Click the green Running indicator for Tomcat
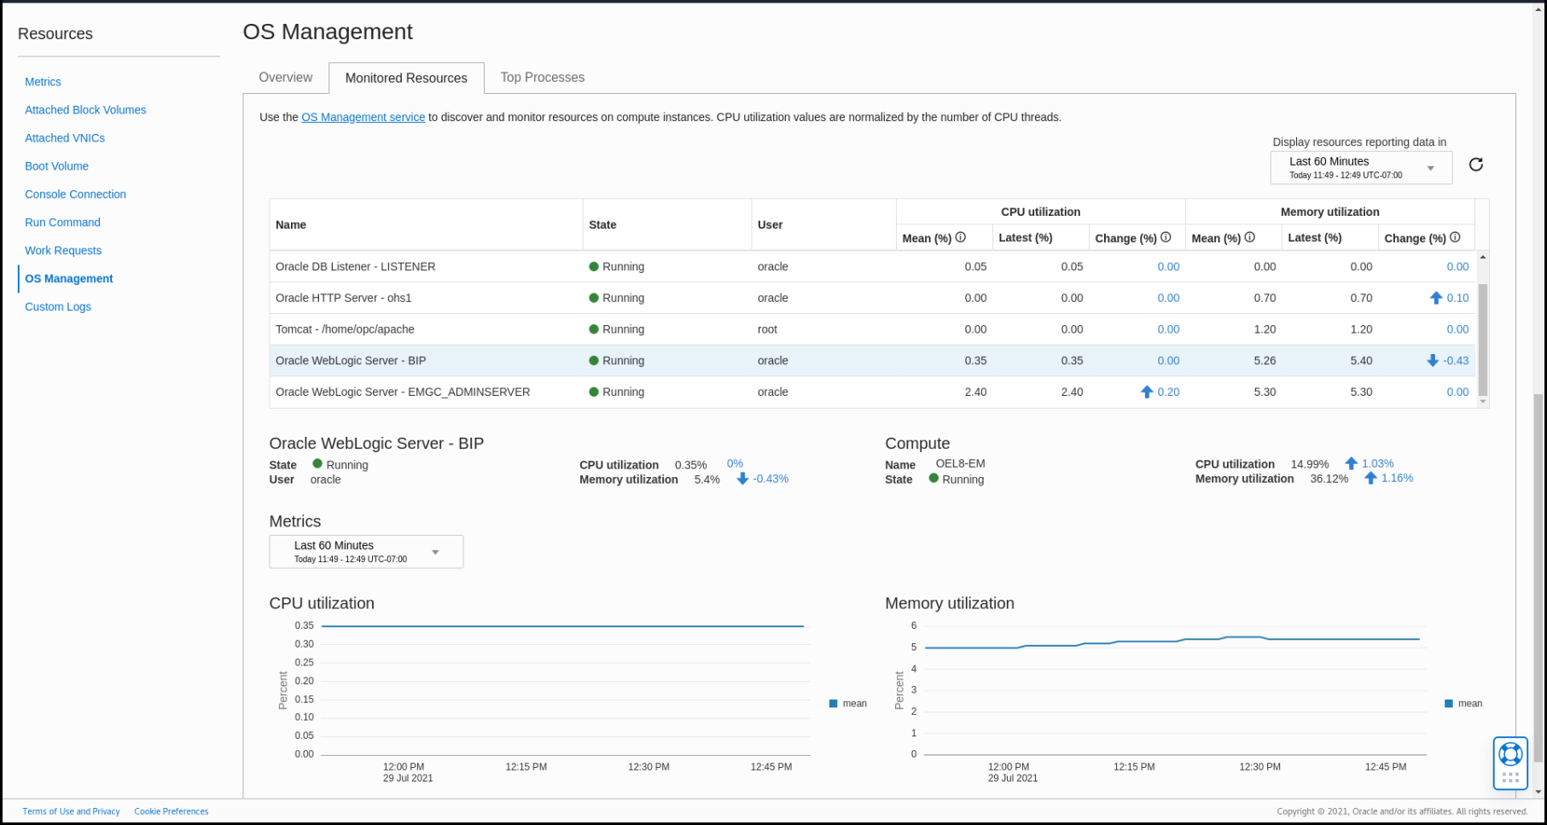 [596, 328]
